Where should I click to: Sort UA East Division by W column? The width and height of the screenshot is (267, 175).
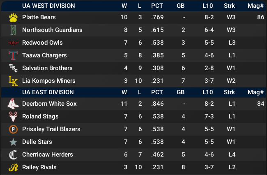point(124,92)
